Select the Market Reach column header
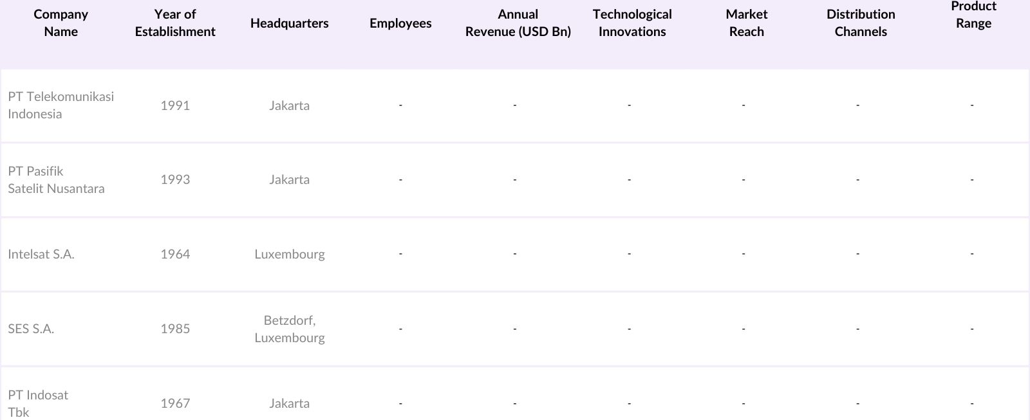The width and height of the screenshot is (1030, 420). [x=746, y=23]
